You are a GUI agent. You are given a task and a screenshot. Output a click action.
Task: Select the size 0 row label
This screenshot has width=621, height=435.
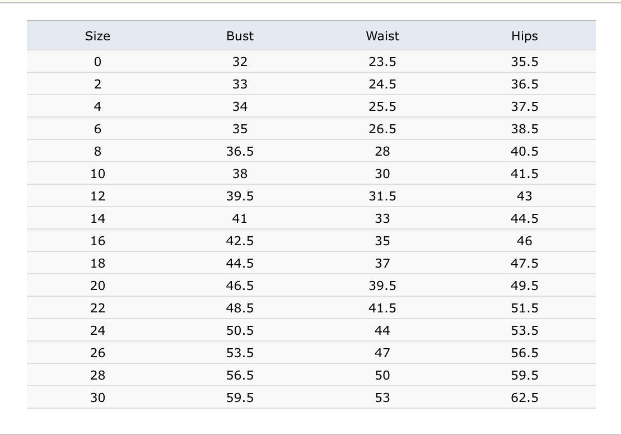[x=97, y=62]
